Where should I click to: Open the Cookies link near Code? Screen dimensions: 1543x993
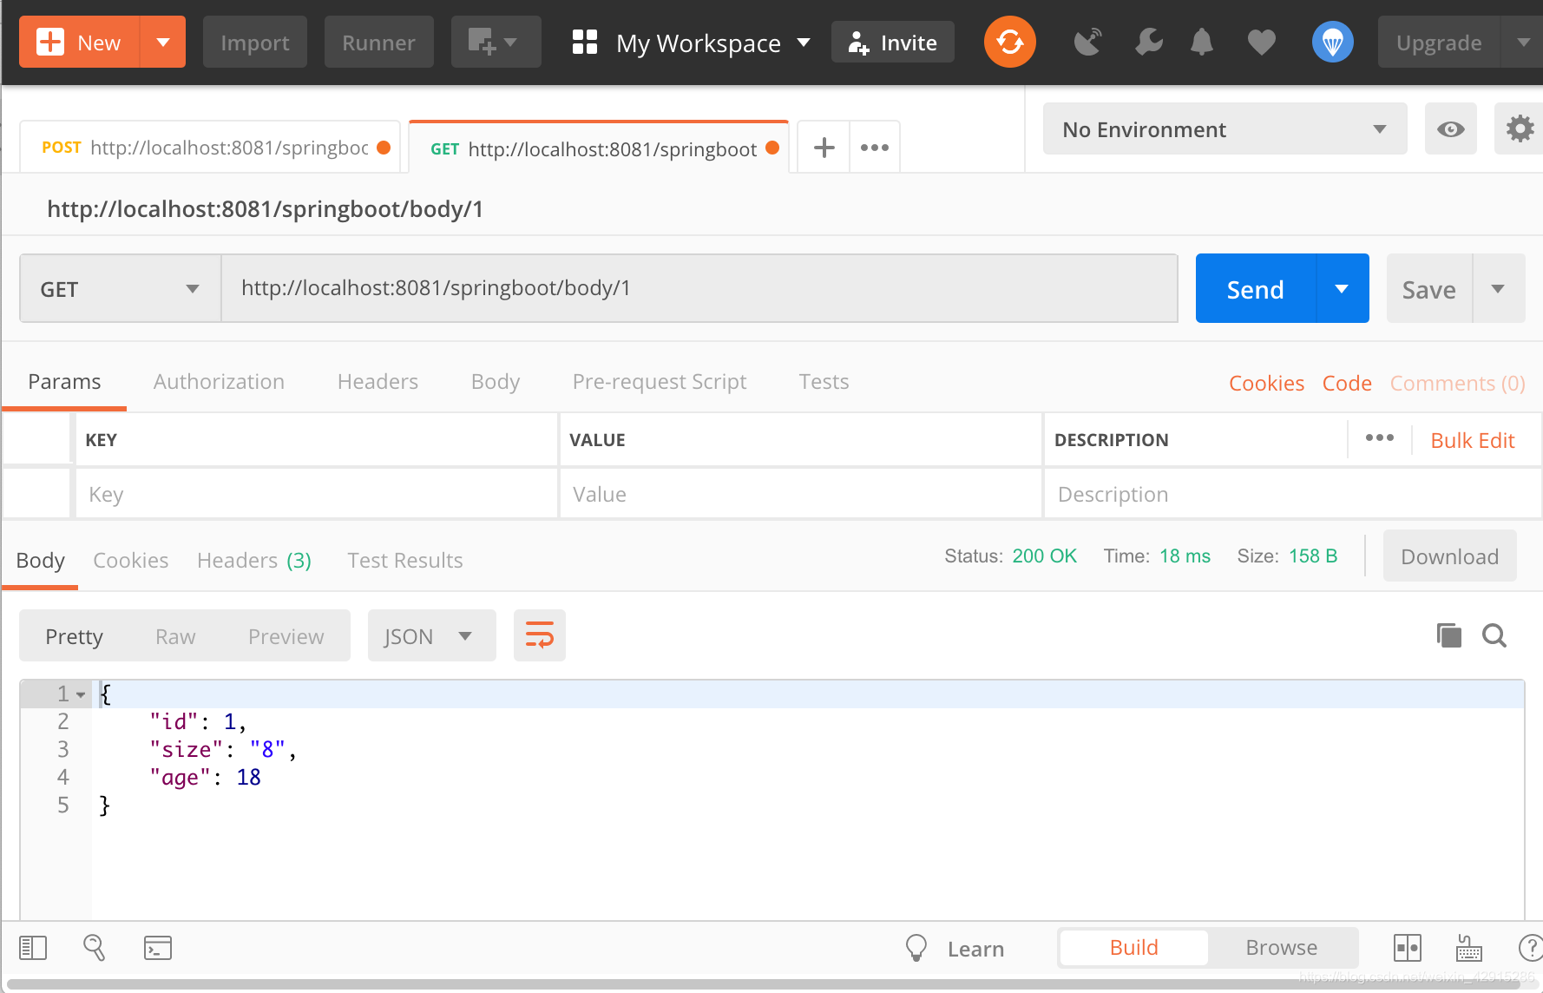pos(1266,383)
